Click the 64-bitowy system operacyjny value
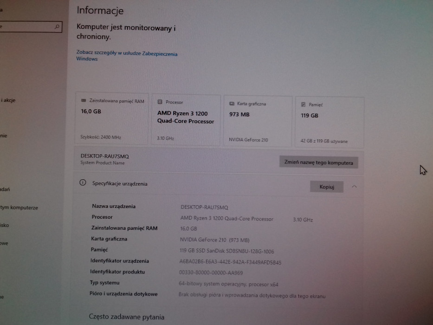Viewport: 433px width, 325px height. click(228, 284)
